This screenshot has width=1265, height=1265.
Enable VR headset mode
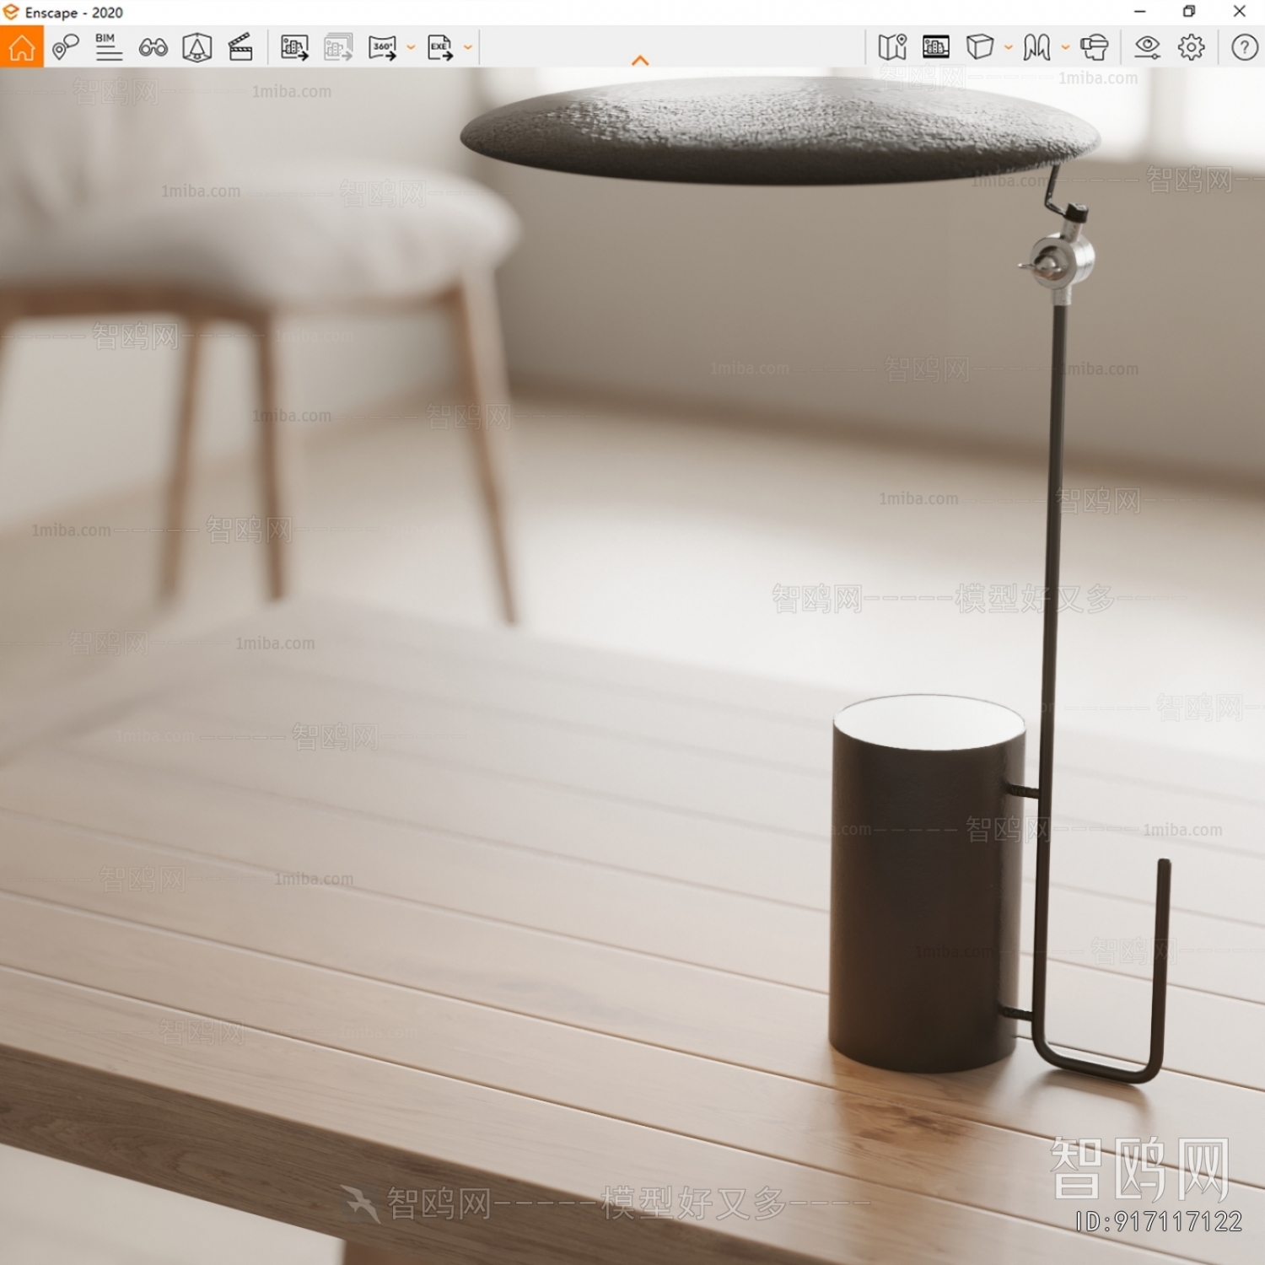[x=1094, y=47]
